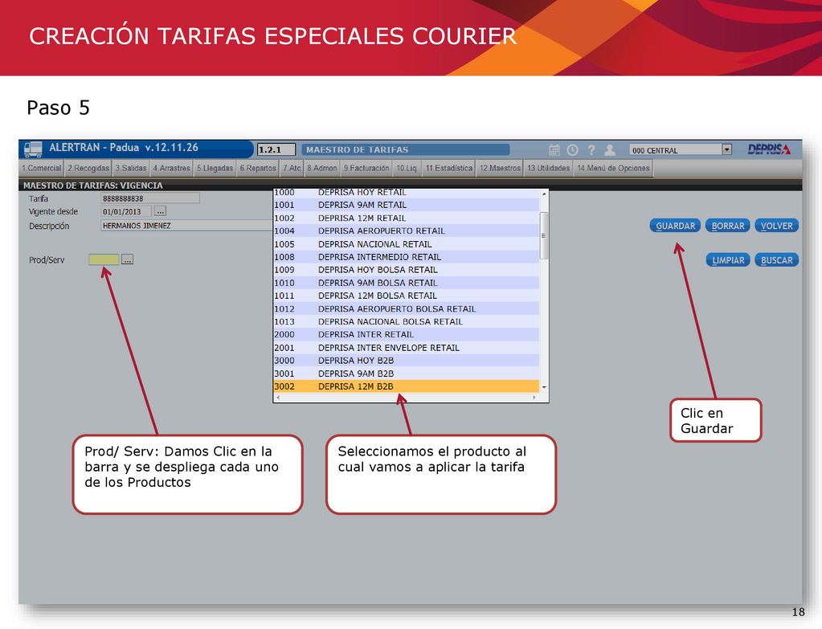Select 1008 DEPRISA INTERMEDIO RETAIL
The image size is (822, 629).
tap(407, 257)
